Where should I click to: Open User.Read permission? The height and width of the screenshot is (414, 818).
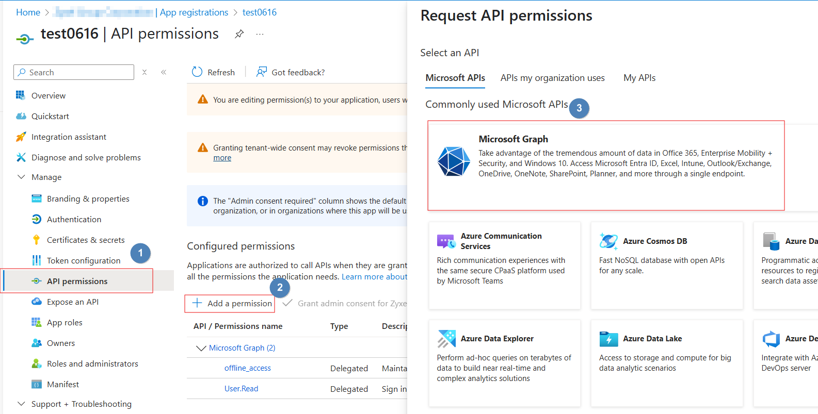(241, 389)
